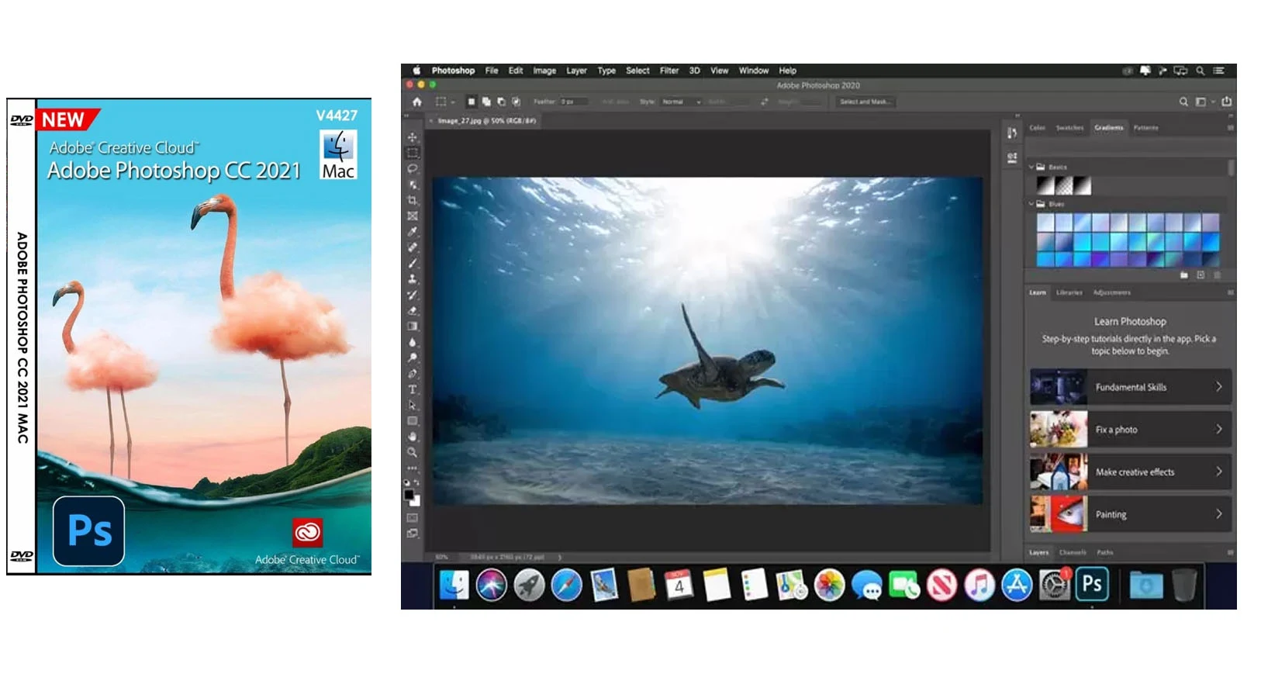The width and height of the screenshot is (1261, 698).
Task: Select the Clone Stamp tool
Action: pos(413,278)
